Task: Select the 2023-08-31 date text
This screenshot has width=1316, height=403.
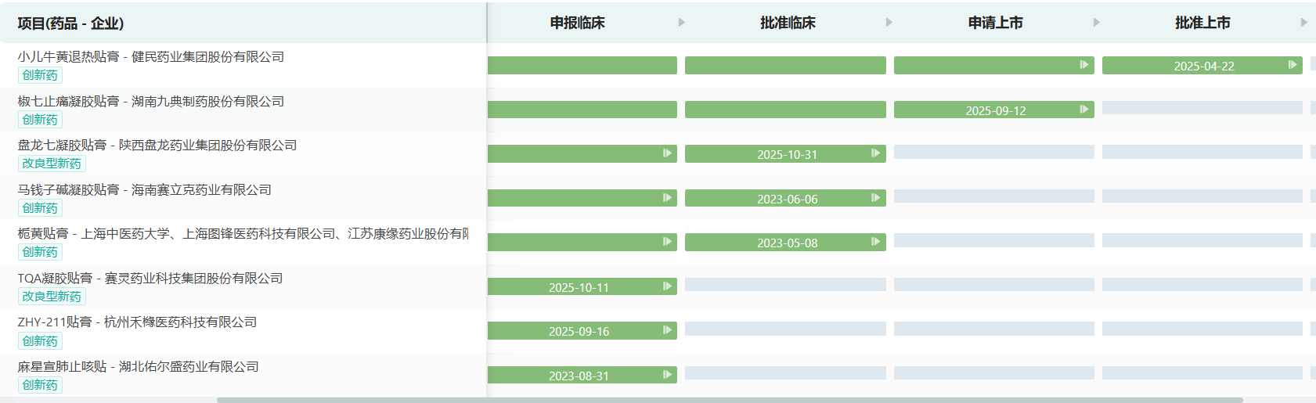Action: pyautogui.click(x=579, y=376)
